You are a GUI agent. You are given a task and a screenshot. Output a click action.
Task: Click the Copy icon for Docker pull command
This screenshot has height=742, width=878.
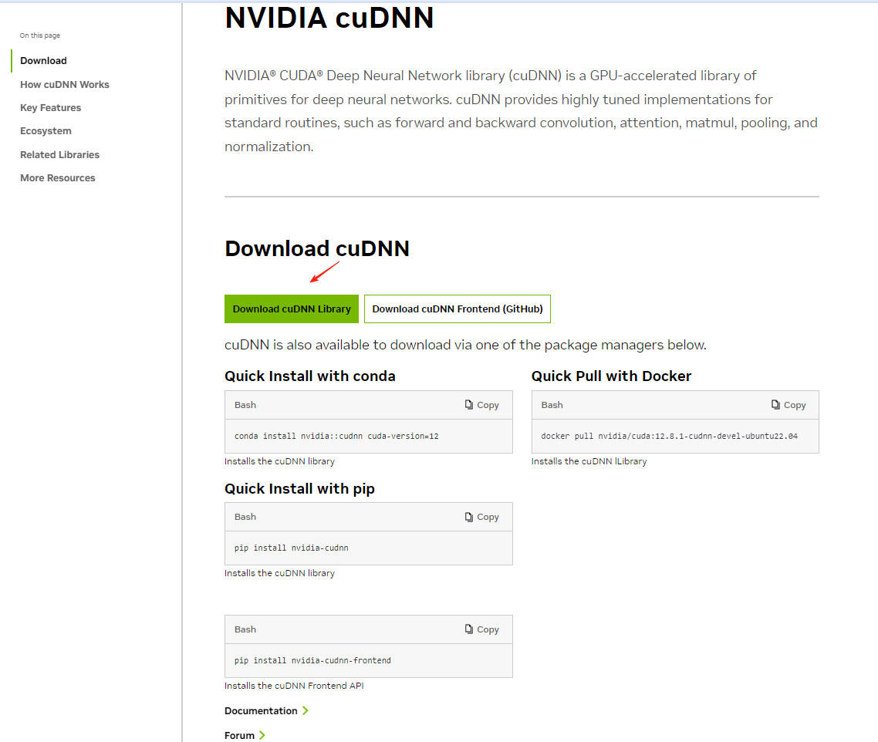[x=788, y=404]
